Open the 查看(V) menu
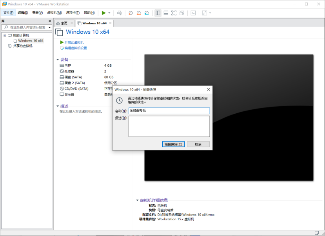The width and height of the screenshot is (325, 236). (38, 13)
